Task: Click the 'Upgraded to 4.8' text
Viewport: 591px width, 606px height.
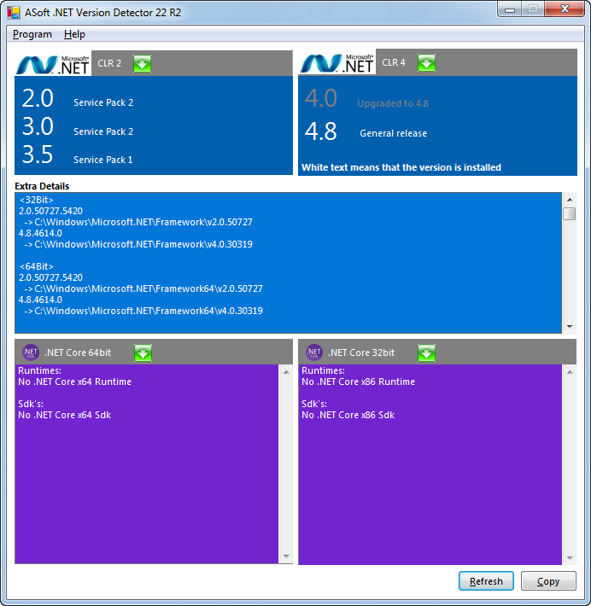Action: point(393,103)
